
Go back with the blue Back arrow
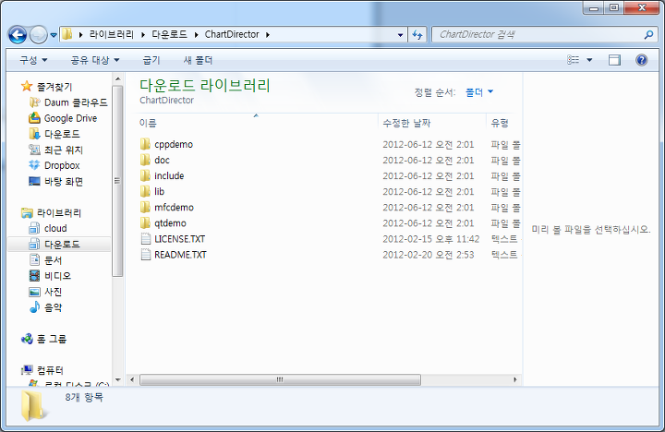click(18, 35)
